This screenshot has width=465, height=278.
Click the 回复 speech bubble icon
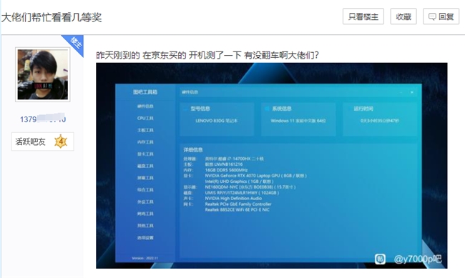(x=432, y=17)
